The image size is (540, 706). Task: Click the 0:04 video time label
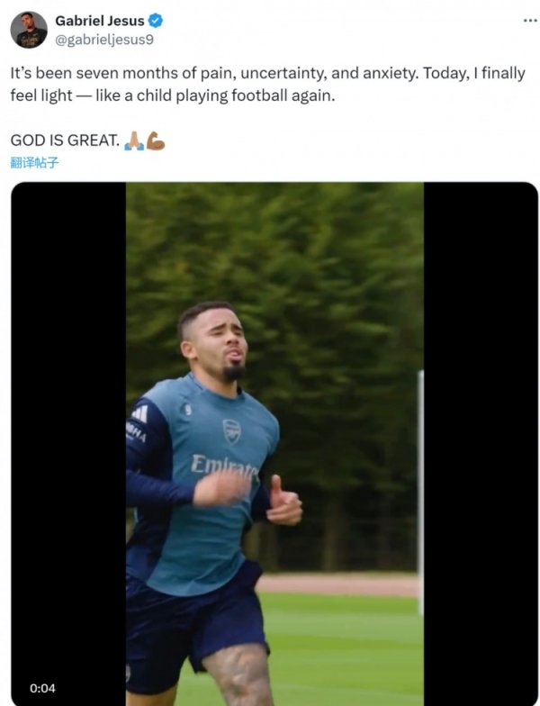pyautogui.click(x=42, y=688)
